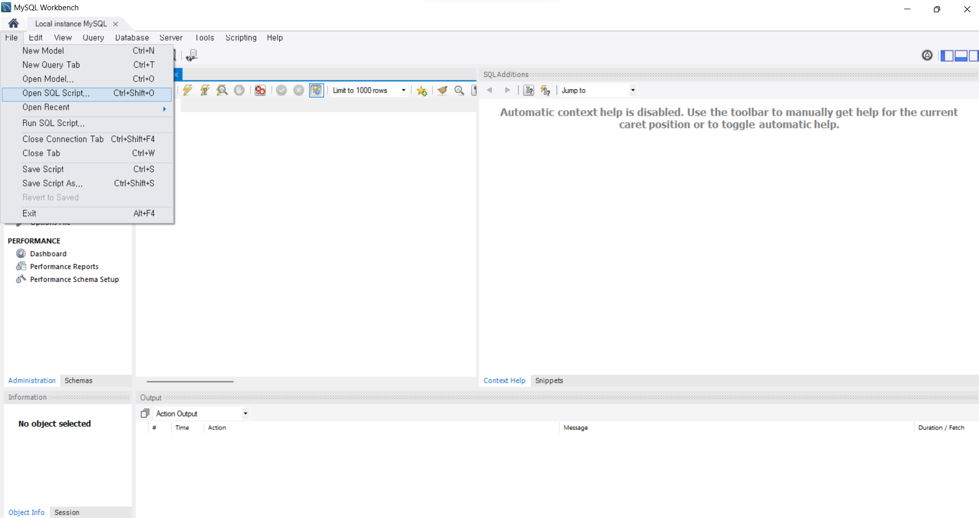Screen dimensions: 979x518
Task: Toggle the right sidebar panel visibility
Action: click(973, 55)
